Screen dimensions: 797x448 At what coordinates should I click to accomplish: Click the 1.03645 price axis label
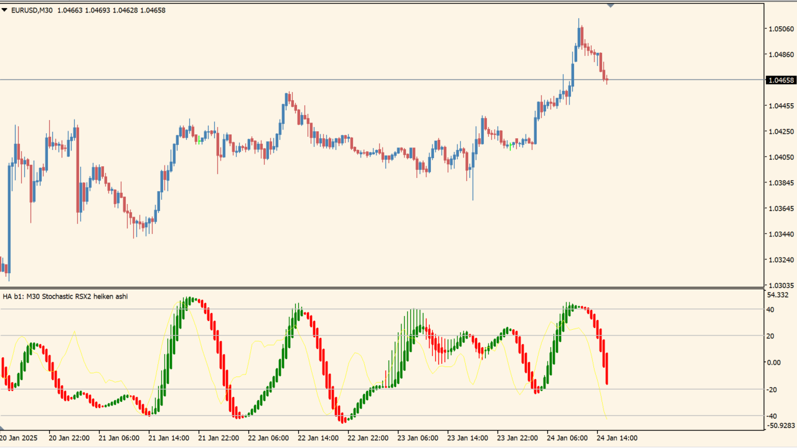tap(781, 208)
